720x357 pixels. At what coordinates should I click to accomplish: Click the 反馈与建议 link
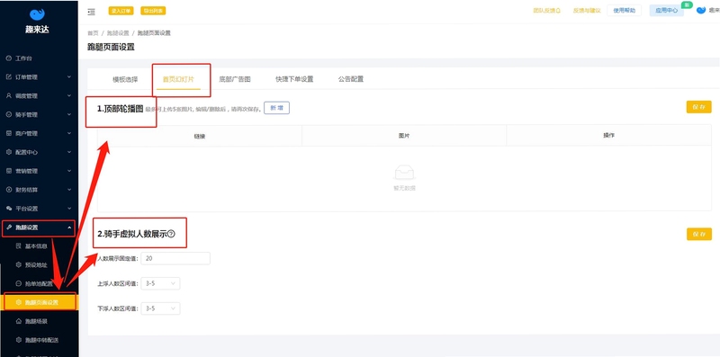tap(587, 11)
